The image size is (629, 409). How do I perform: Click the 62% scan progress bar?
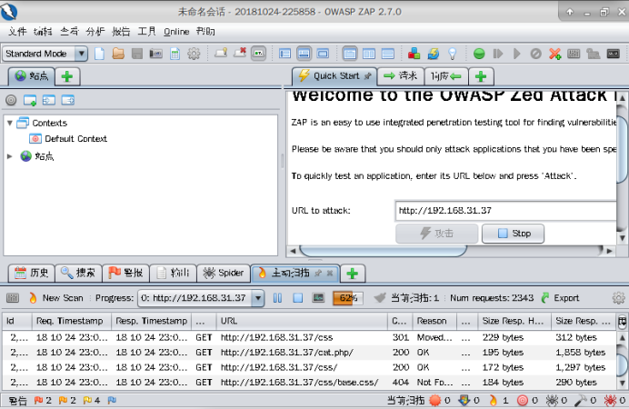pyautogui.click(x=348, y=298)
